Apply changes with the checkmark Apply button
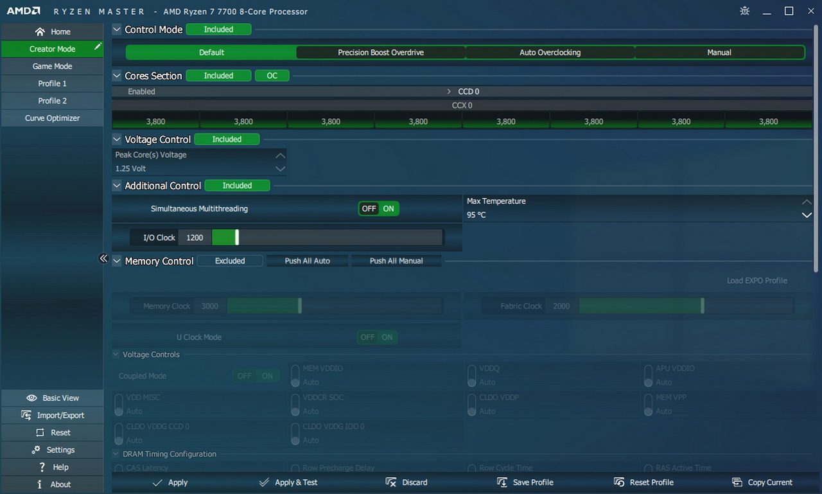This screenshot has height=494, width=822. coord(170,482)
